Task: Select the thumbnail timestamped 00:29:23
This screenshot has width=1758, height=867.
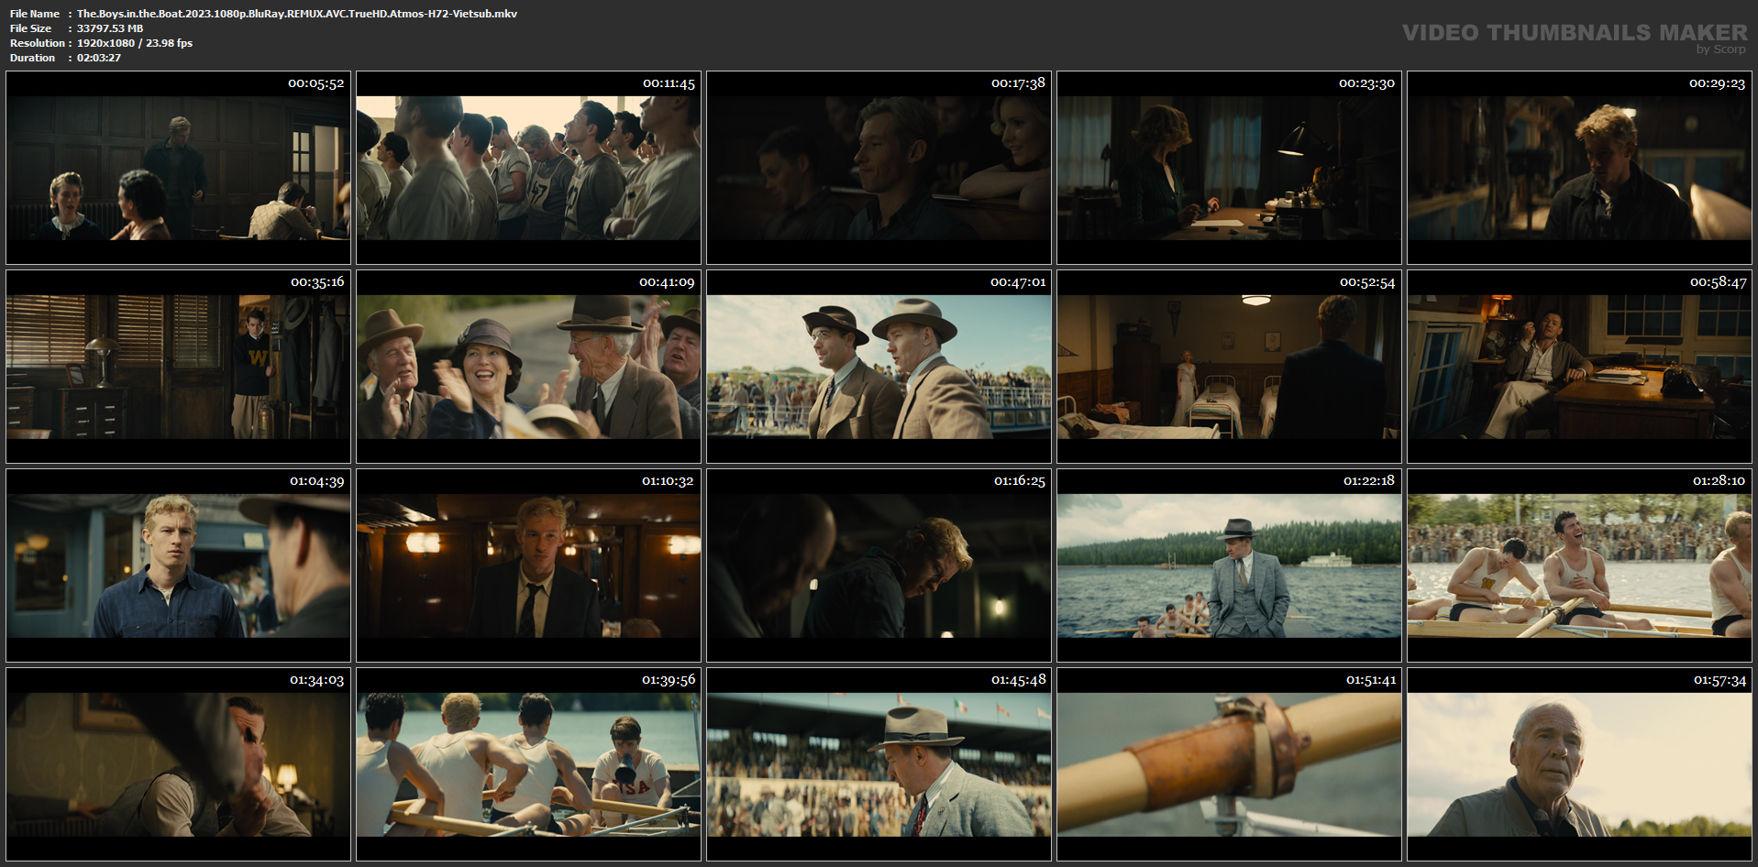Action: [x=1579, y=168]
